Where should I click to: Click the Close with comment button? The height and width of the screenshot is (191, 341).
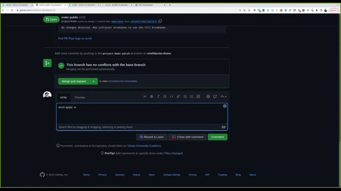click(188, 137)
